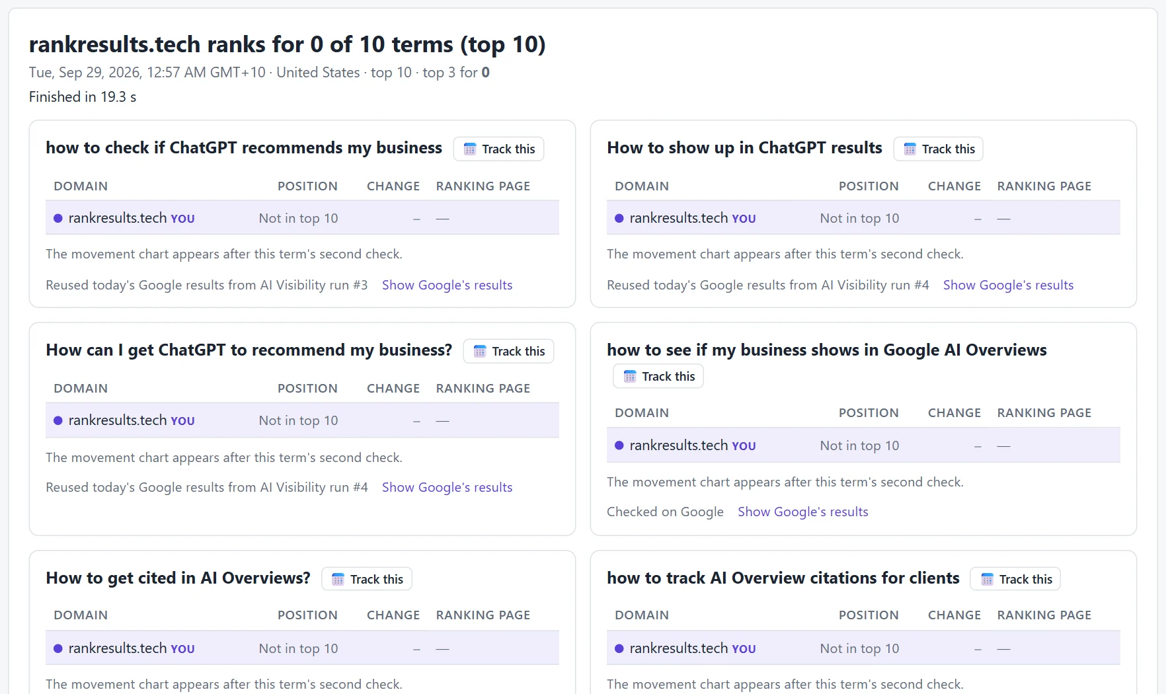Click 'Not in top 10' in 'show up in ChatGPT results' card
The image size is (1166, 694).
[x=859, y=218]
